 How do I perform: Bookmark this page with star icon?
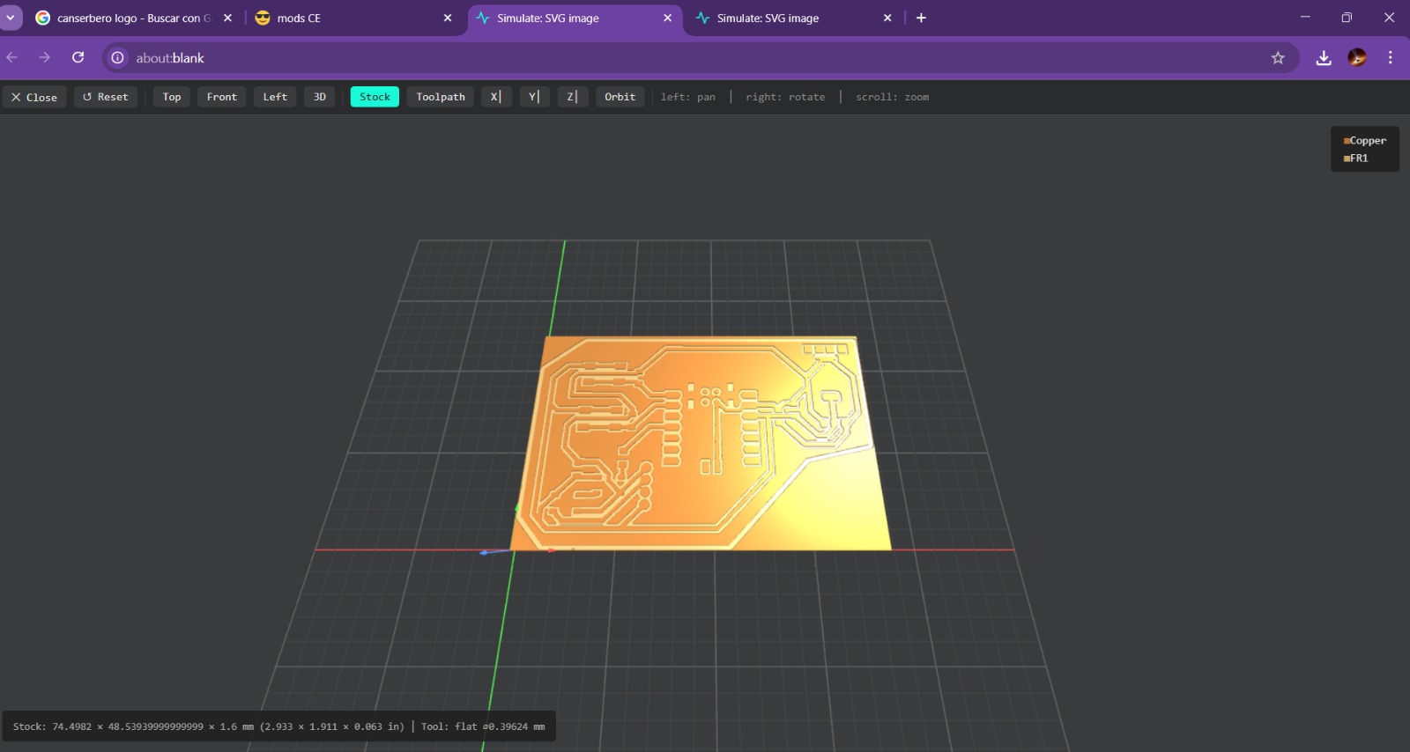pyautogui.click(x=1278, y=58)
